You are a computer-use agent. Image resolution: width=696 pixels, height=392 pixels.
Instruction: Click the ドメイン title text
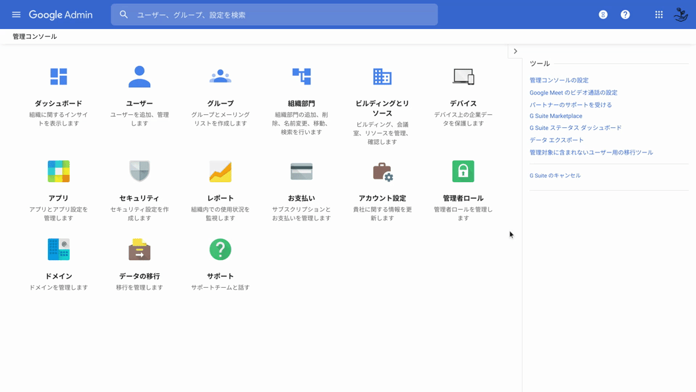tap(59, 277)
